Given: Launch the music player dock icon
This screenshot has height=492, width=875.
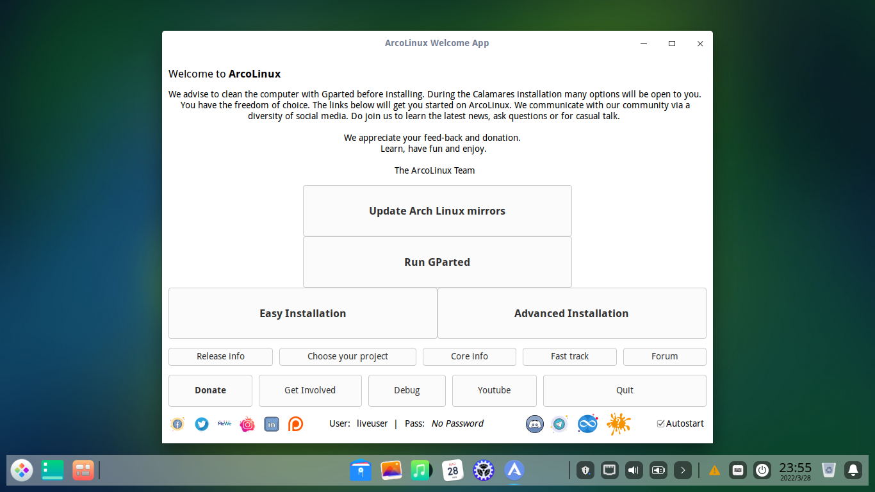Looking at the screenshot, I should pos(421,470).
